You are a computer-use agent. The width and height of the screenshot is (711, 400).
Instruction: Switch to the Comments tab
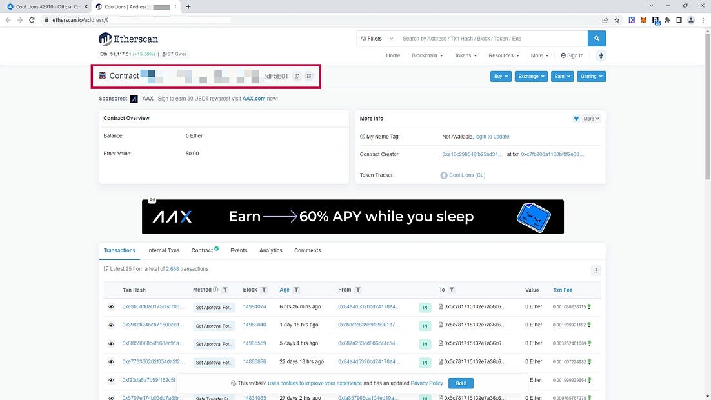(308, 250)
